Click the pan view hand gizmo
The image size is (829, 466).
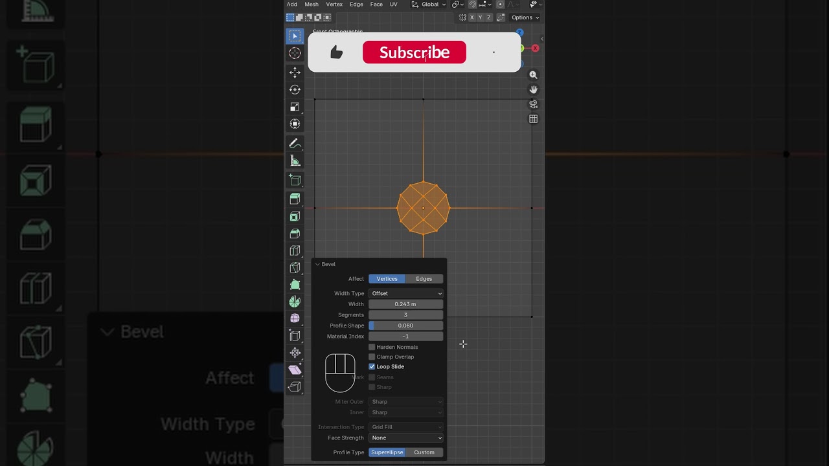[x=534, y=89]
